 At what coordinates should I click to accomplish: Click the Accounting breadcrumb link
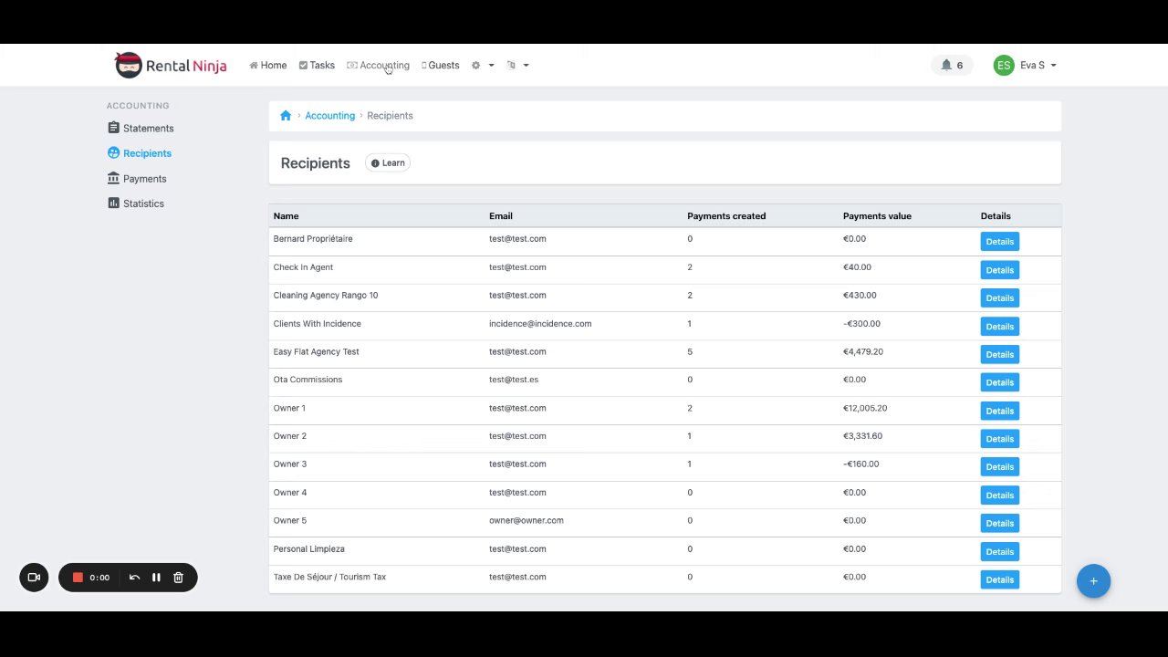[x=329, y=116]
